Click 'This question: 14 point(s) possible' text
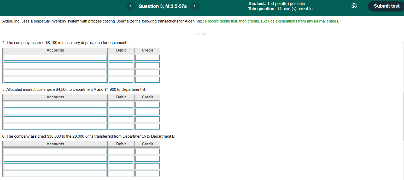 (280, 9)
